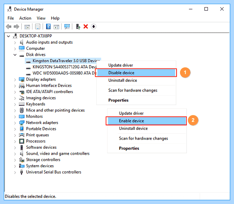Image resolution: width=234 pixels, height=204 pixels.
Task: Click the red X Uninstall device icon
Action: [86, 27]
